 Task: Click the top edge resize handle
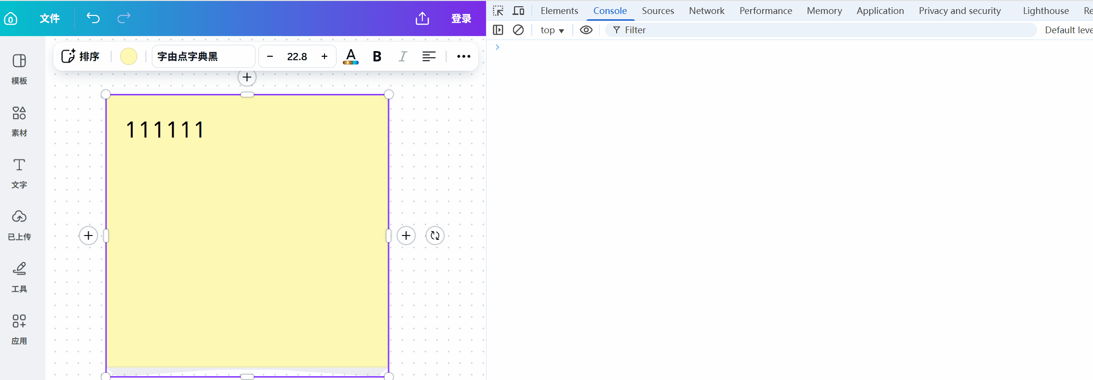click(247, 94)
